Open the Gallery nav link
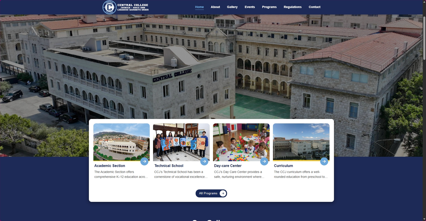The height and width of the screenshot is (221, 426). coord(232,7)
